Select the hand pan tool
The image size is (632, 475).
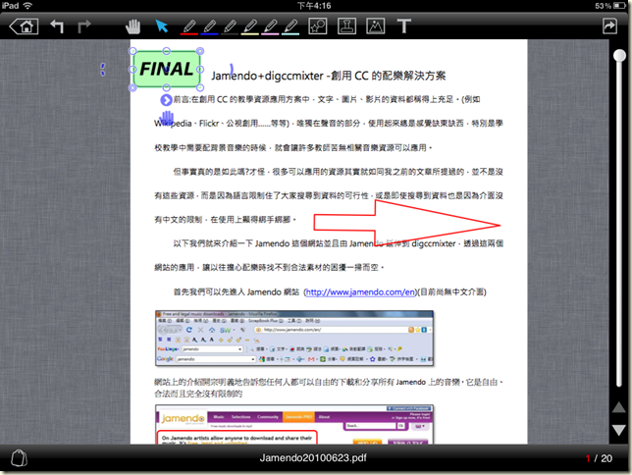coord(133,26)
